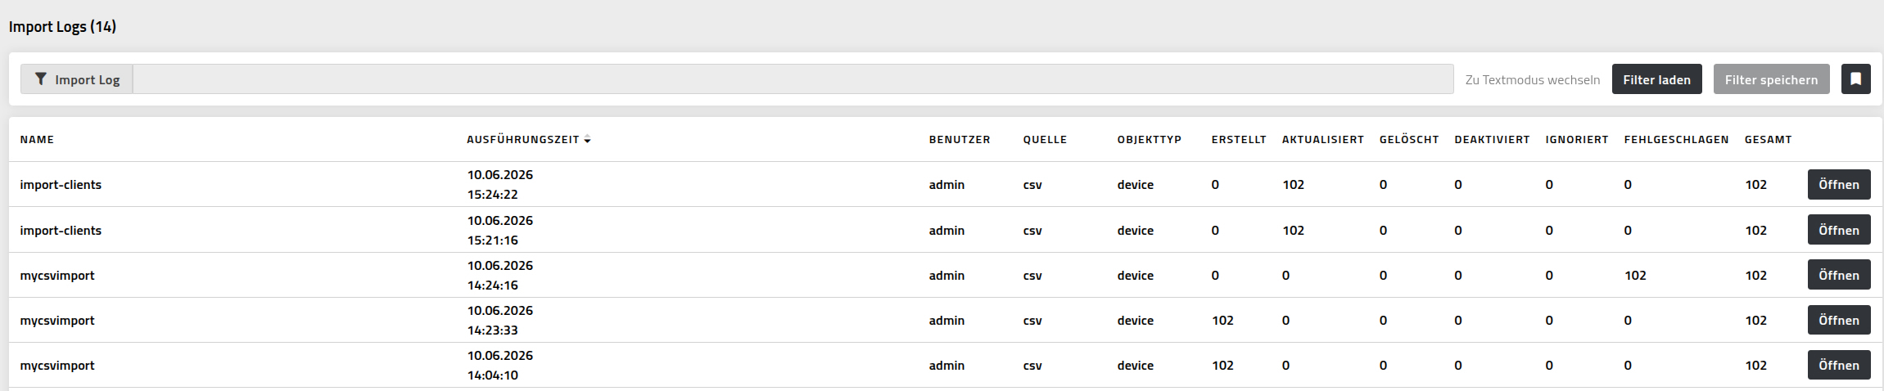Click Filter speichern button
The width and height of the screenshot is (1884, 391).
[x=1771, y=79]
